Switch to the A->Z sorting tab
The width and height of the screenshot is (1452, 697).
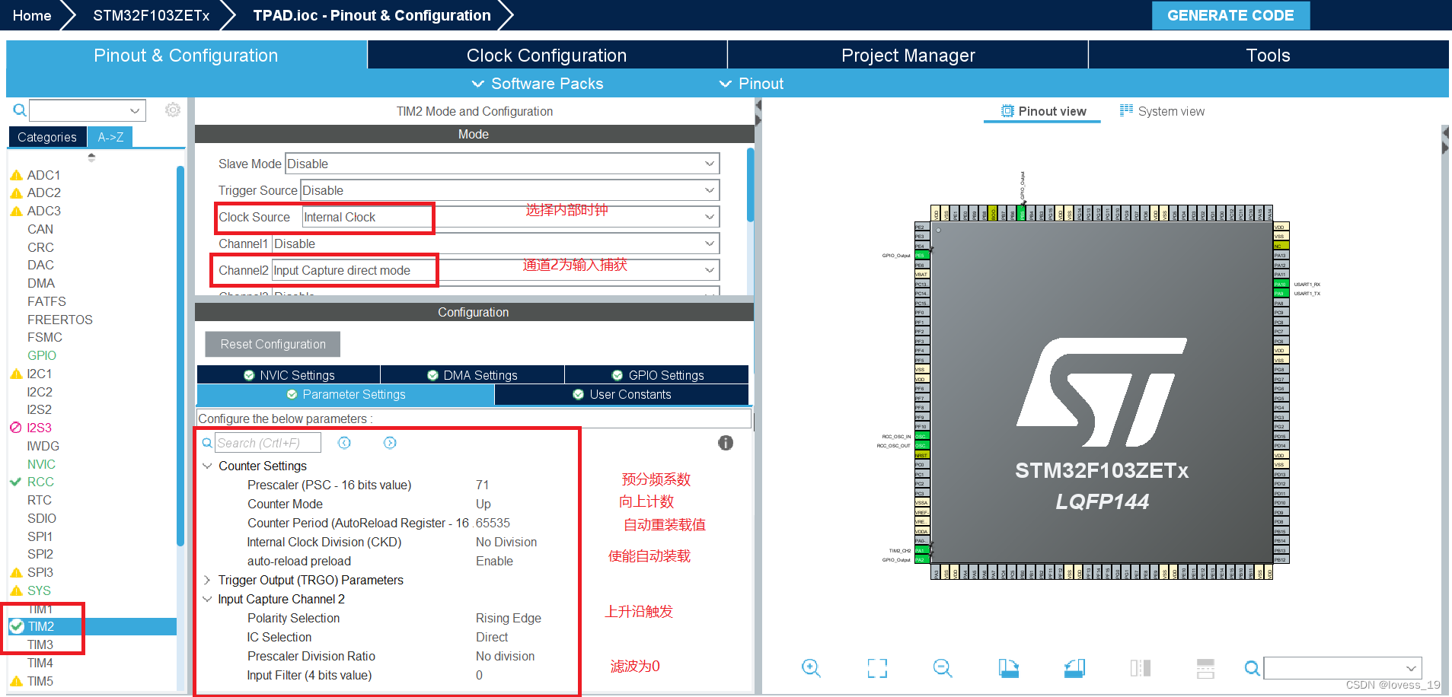(110, 137)
